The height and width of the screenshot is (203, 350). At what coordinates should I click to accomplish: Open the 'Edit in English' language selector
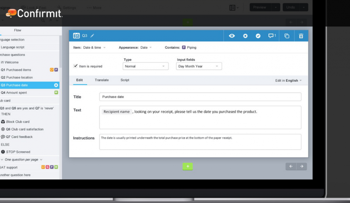287,80
